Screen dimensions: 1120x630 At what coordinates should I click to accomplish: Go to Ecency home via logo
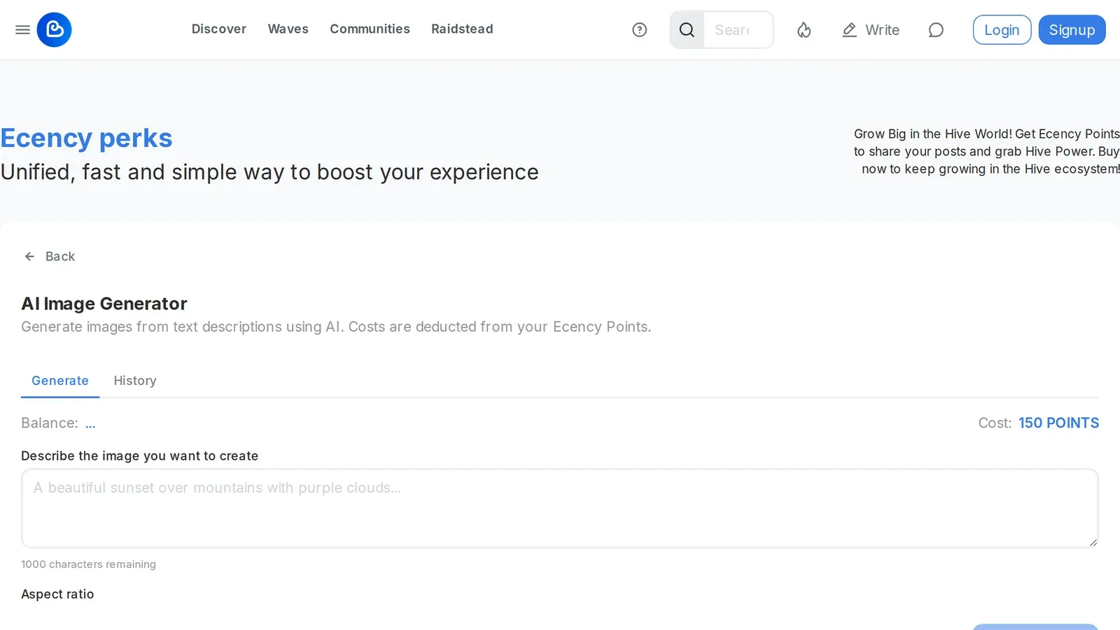(x=54, y=29)
